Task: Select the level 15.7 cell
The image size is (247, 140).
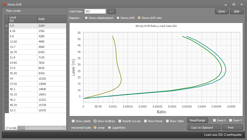Action: (x=23, y=47)
